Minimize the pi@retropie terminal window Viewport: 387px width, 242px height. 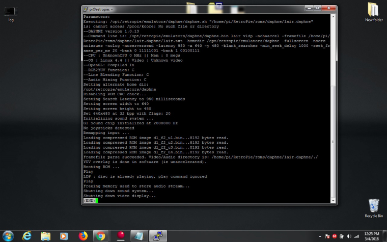(308, 8)
